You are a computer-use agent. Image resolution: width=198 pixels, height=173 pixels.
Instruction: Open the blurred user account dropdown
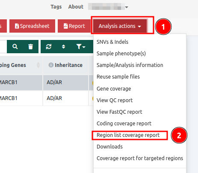[x=108, y=7]
